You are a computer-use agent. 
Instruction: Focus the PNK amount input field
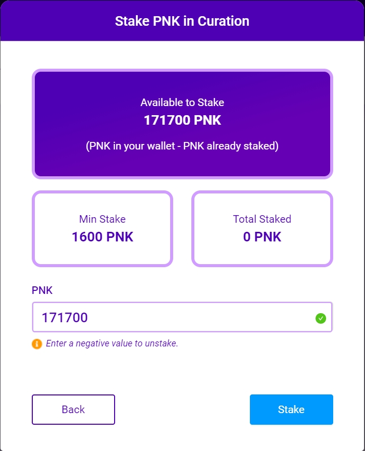click(x=172, y=317)
